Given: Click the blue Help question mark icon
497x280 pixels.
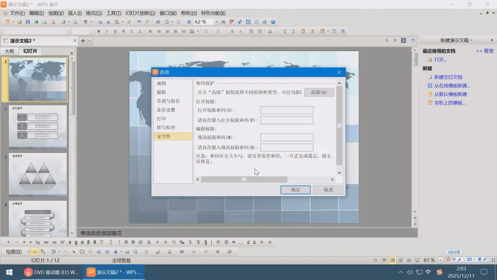Looking at the screenshot, I should click(x=273, y=22).
